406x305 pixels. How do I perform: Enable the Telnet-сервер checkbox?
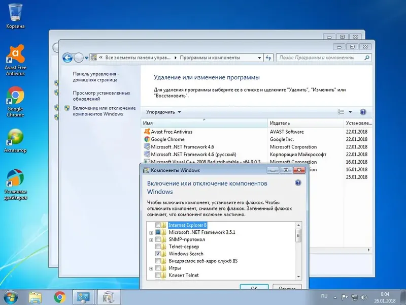coord(158,247)
